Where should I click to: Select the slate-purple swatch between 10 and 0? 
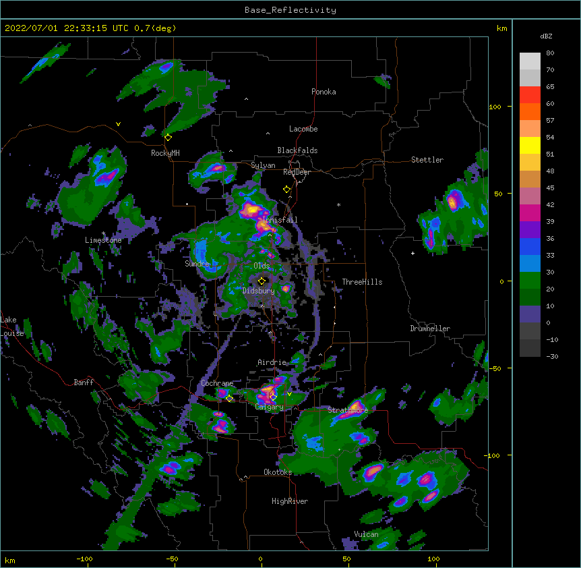pyautogui.click(x=530, y=314)
